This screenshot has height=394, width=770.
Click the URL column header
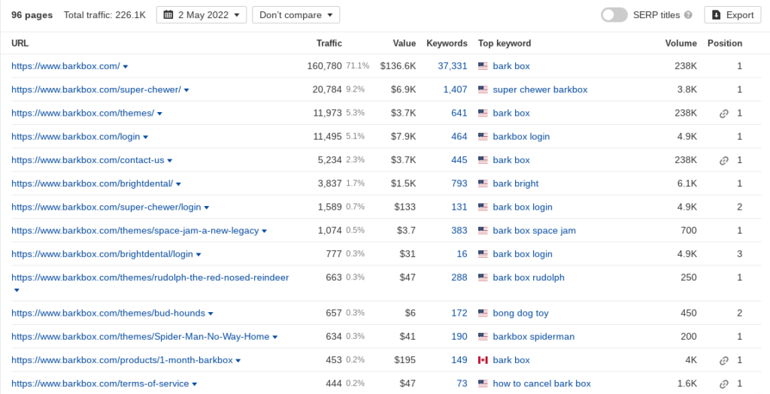20,43
